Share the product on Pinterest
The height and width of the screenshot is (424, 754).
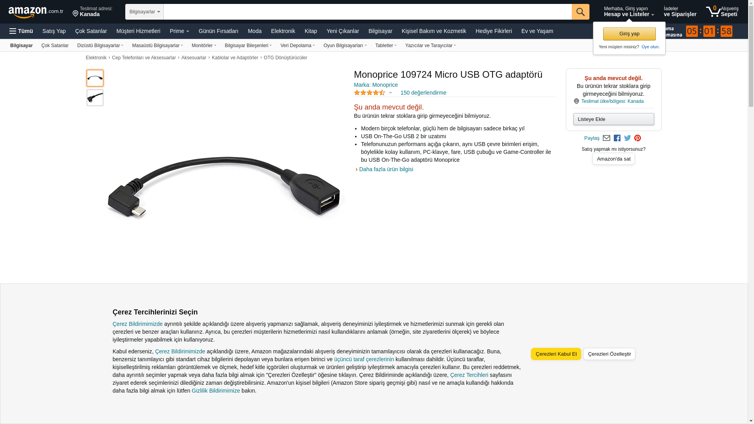638,138
